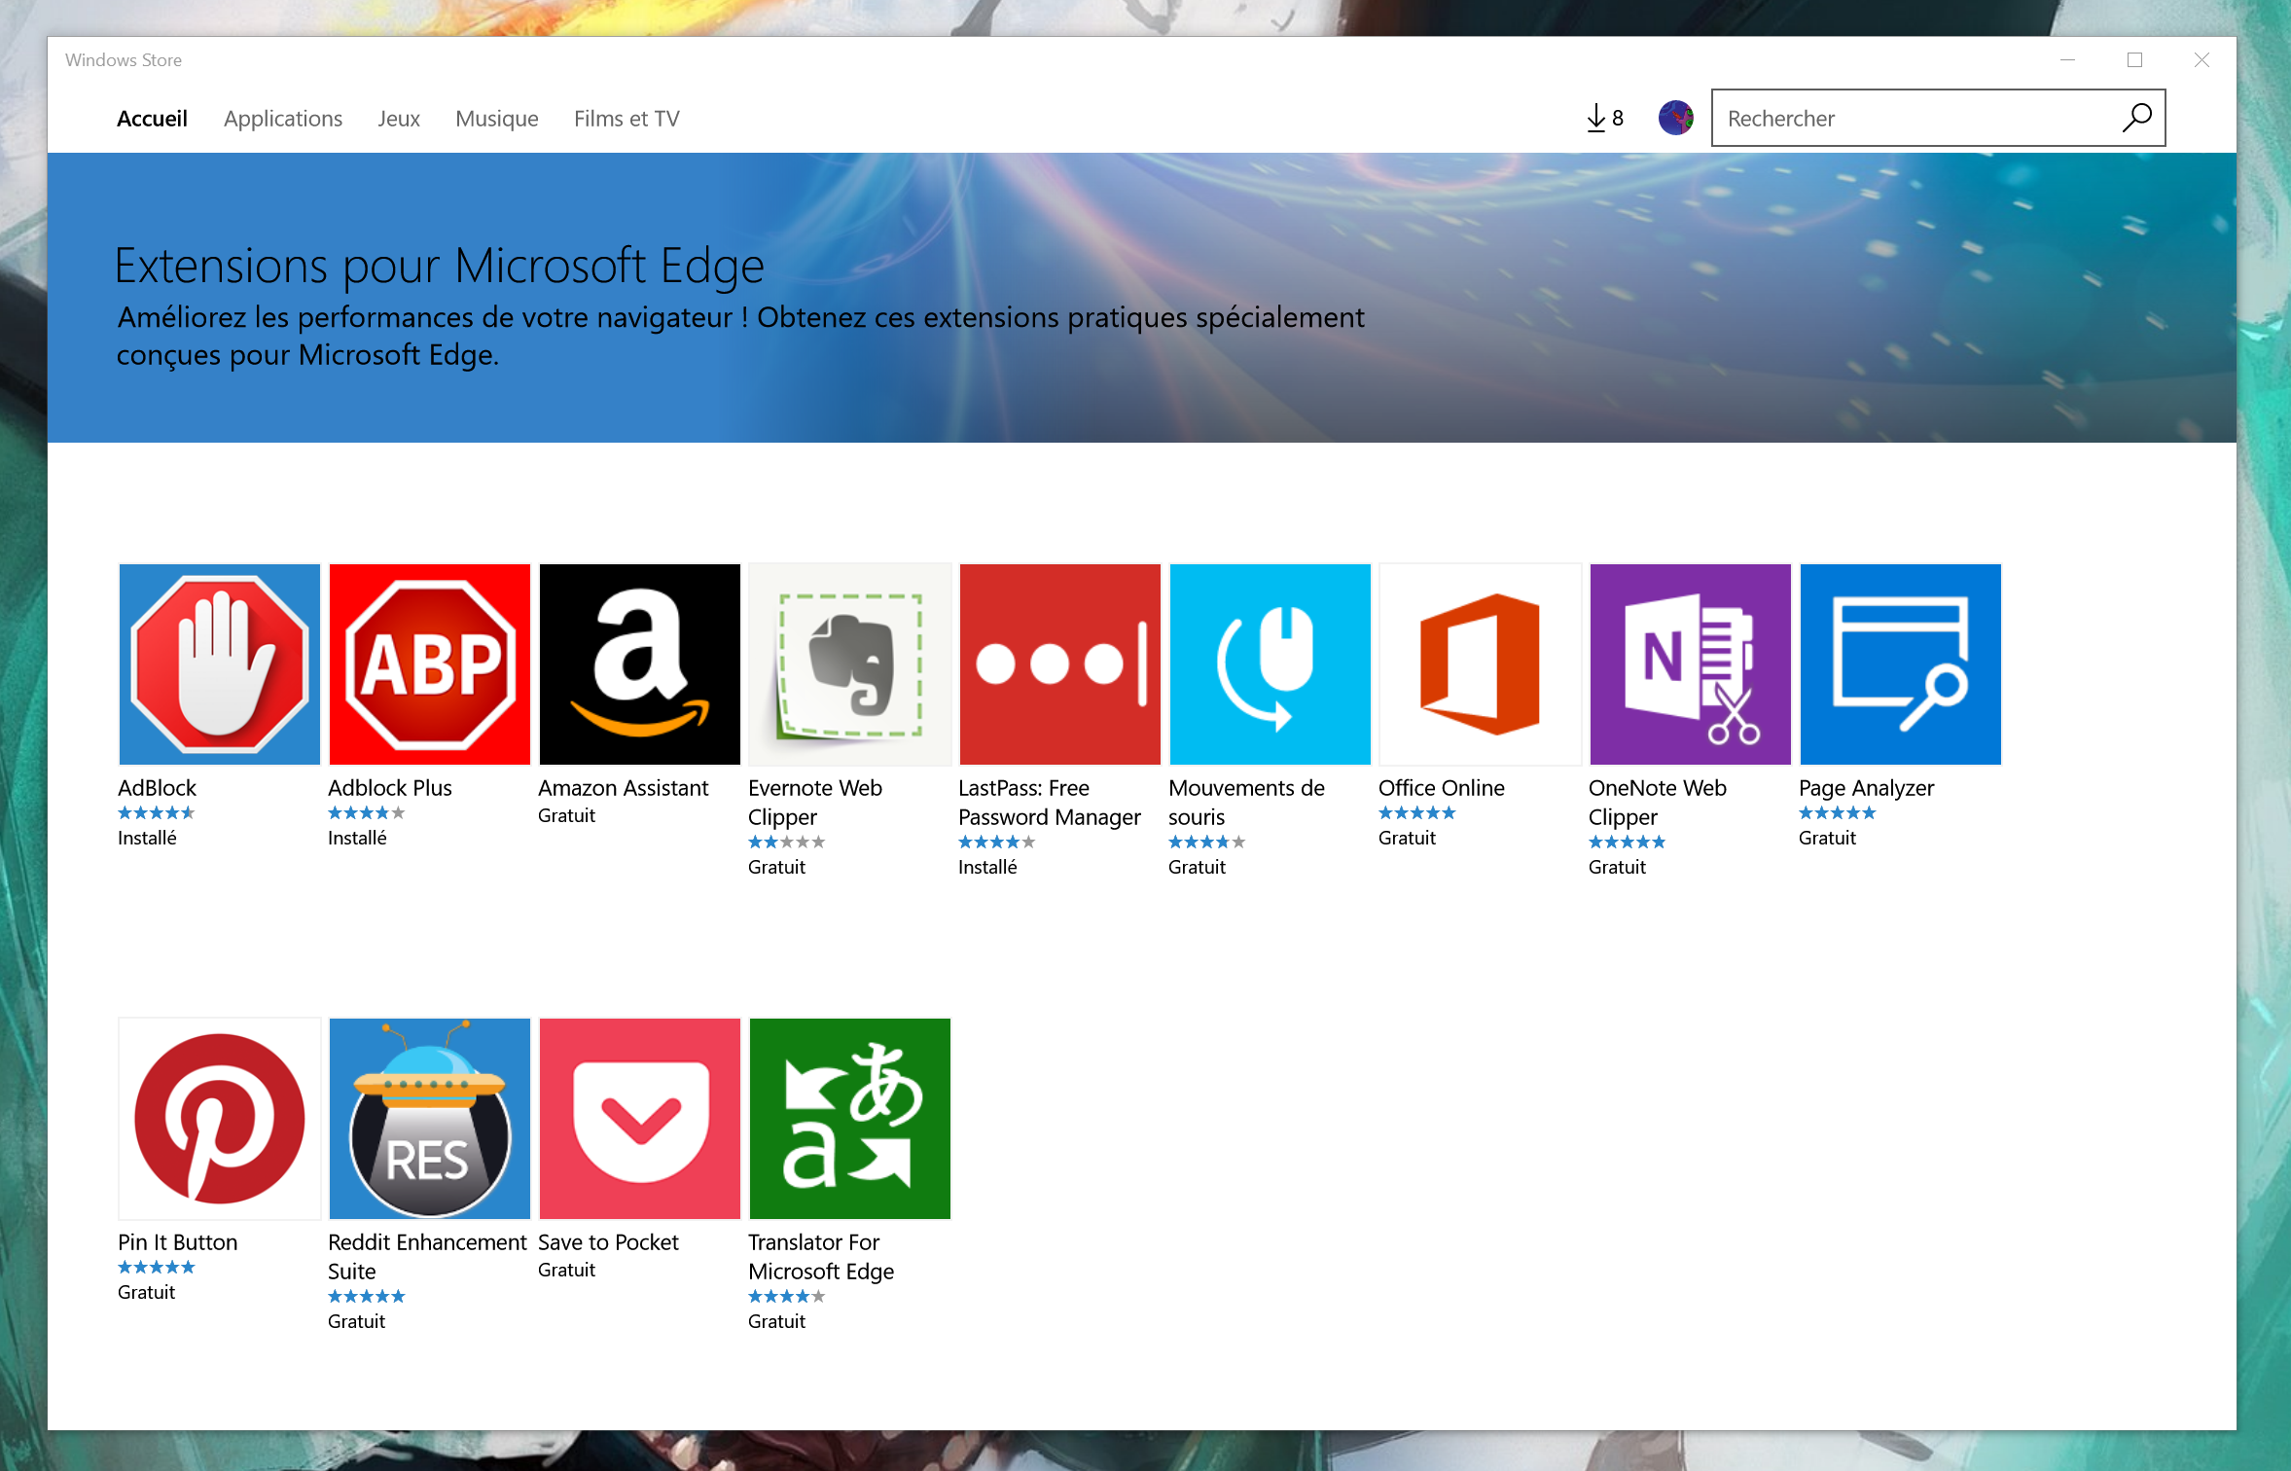Switch to the Applications tab
2291x1471 pixels.
click(x=283, y=119)
